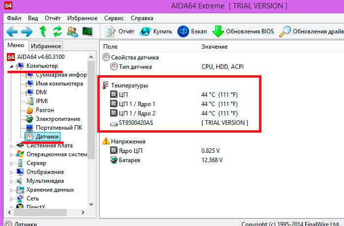Select the Ядро ЦП voltage row
The width and height of the screenshot is (344, 226).
[131, 151]
